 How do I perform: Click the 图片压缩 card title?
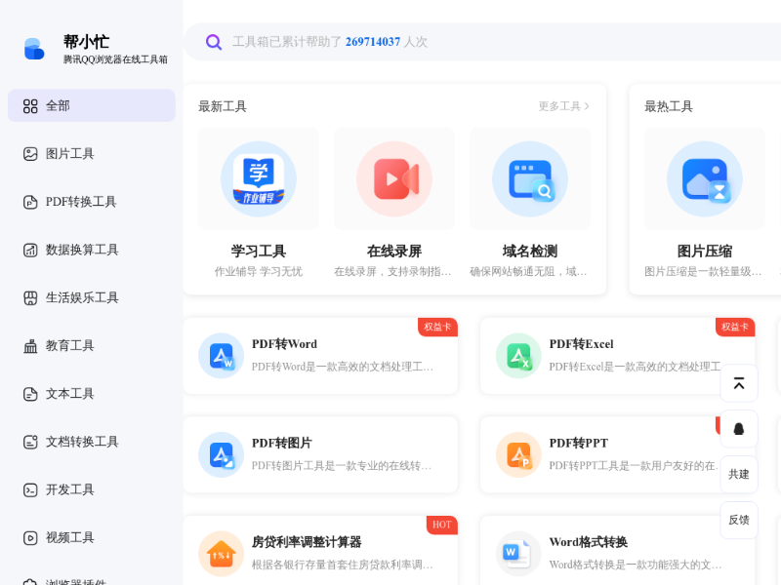tap(704, 252)
